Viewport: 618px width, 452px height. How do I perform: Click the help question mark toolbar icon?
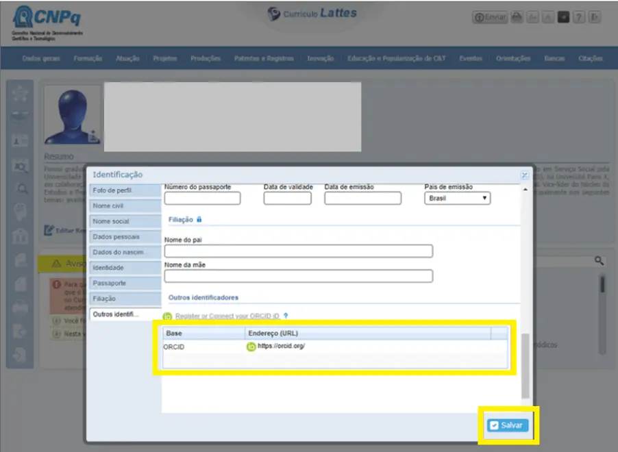click(x=579, y=18)
